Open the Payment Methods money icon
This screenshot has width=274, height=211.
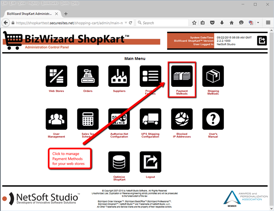pos(182,76)
